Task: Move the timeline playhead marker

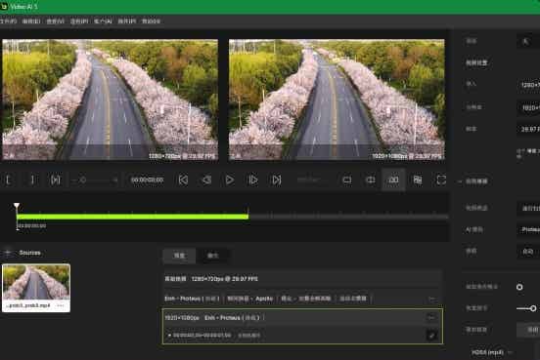Action: coord(17,206)
